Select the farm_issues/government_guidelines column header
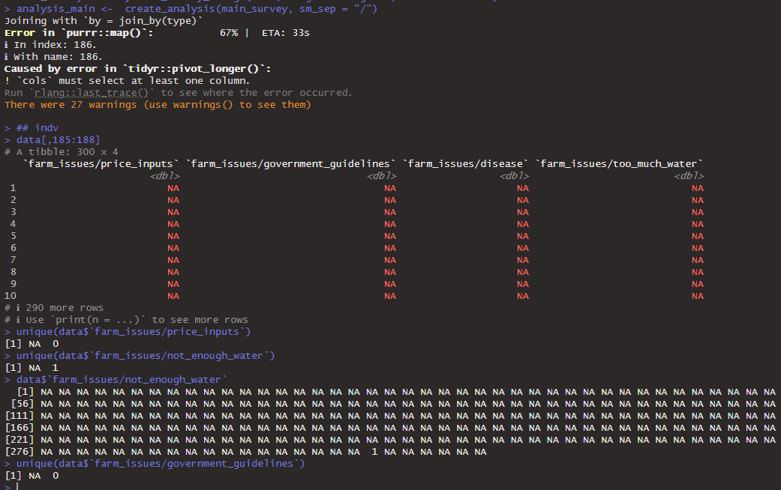The height and width of the screenshot is (490, 781). [x=287, y=163]
